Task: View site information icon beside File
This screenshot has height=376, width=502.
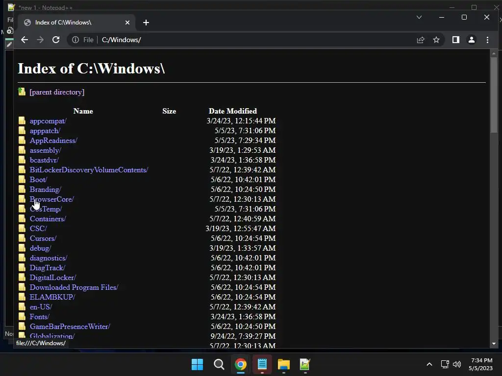Action: pos(75,40)
